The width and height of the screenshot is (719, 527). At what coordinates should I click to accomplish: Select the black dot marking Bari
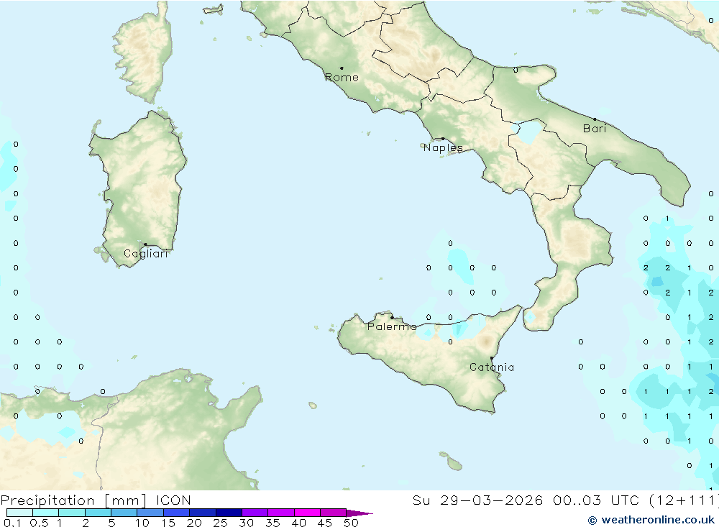(x=595, y=119)
